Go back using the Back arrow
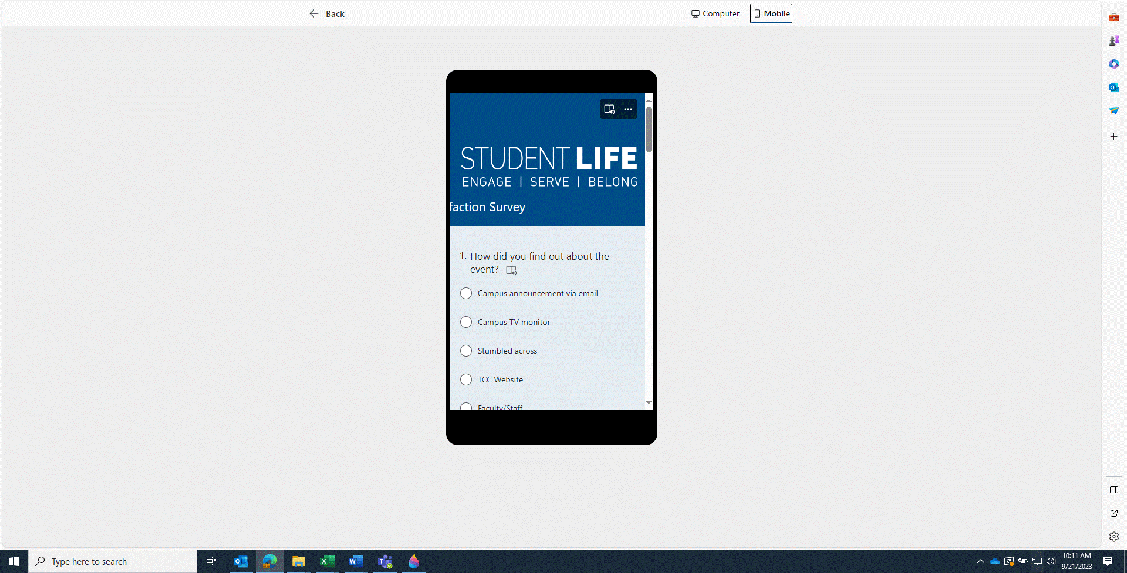 [x=326, y=13]
